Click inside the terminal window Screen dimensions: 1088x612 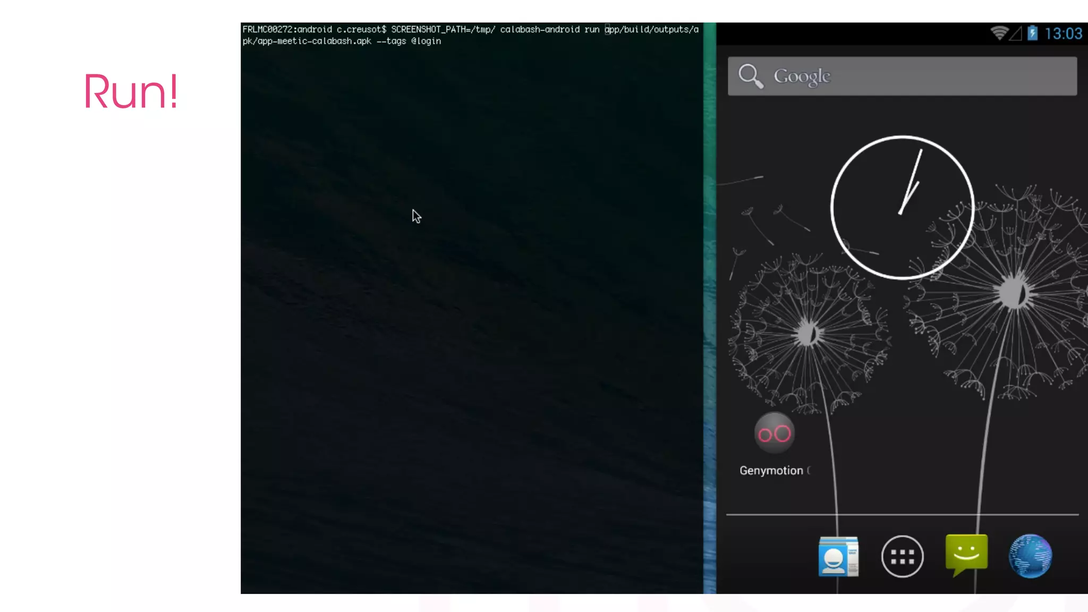(x=472, y=319)
